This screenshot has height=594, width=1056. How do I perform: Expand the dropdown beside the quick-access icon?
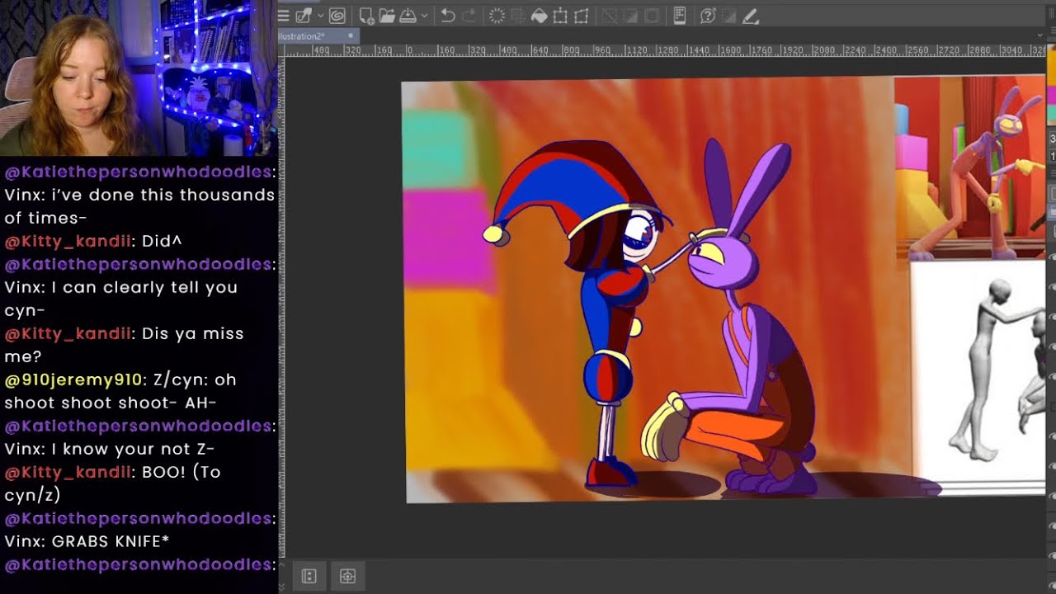pos(321,16)
